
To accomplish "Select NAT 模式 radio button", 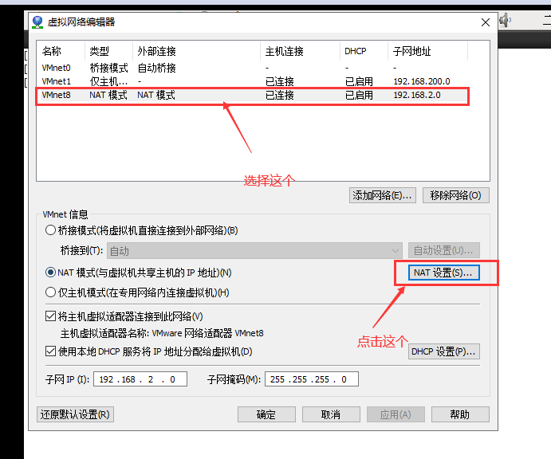I will 50,273.
